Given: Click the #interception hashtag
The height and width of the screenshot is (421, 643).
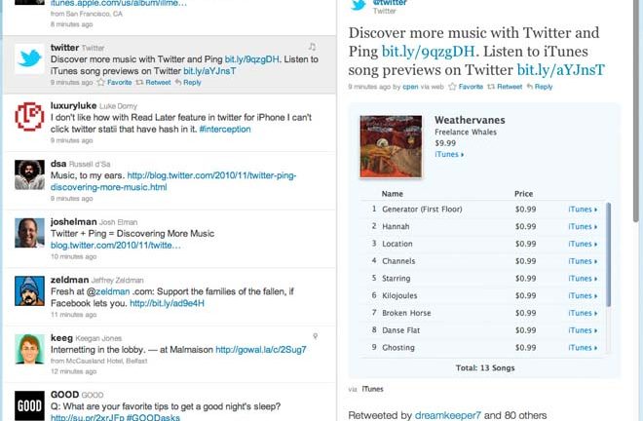Looking at the screenshot, I should coord(225,130).
